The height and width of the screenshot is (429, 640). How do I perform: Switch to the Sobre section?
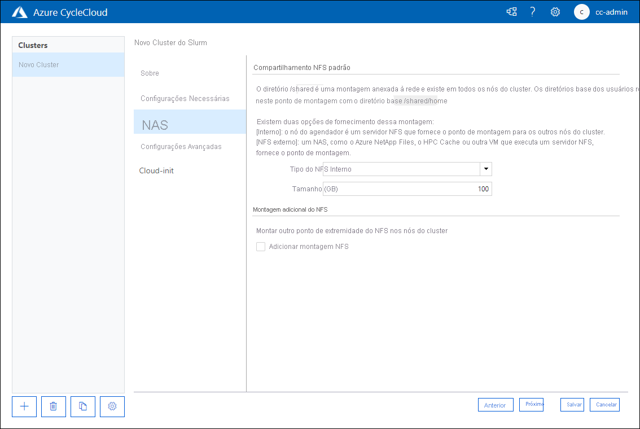click(x=150, y=73)
